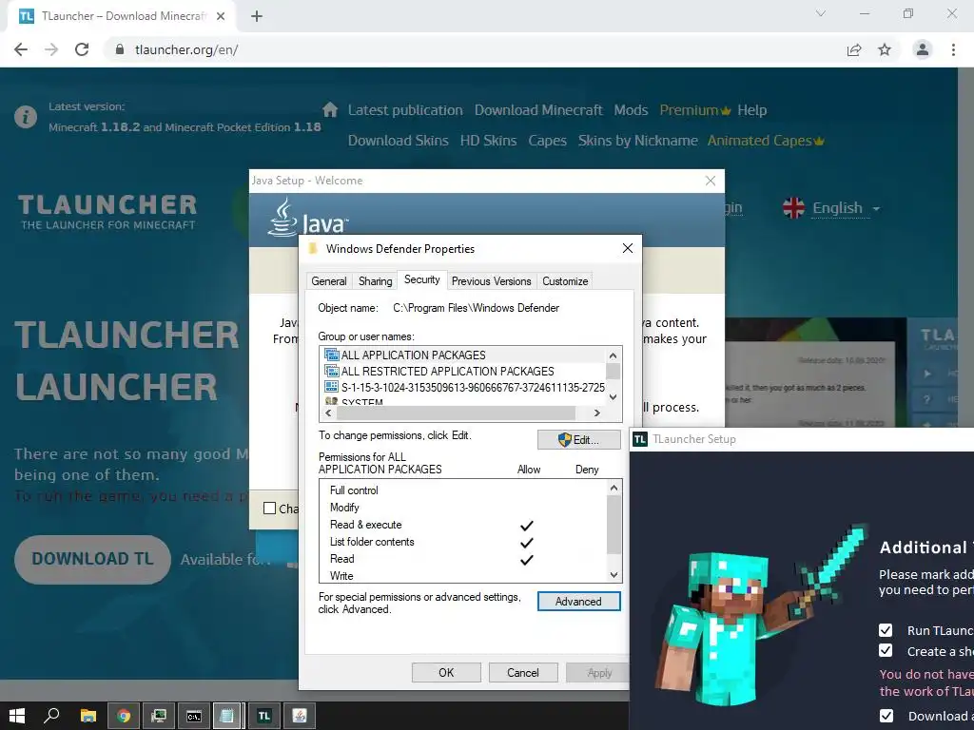Click the monitor app icon in taskbar
The height and width of the screenshot is (730, 974).
159,716
